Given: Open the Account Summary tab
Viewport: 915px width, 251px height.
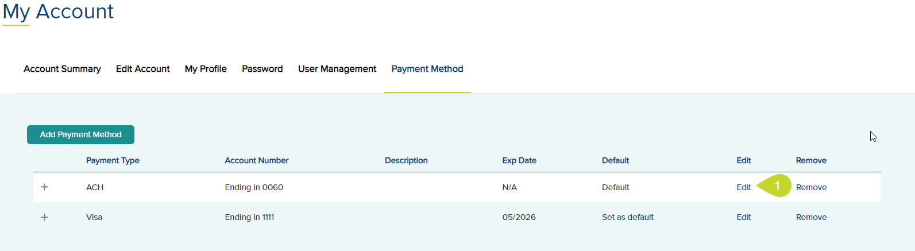Looking at the screenshot, I should pyautogui.click(x=62, y=69).
